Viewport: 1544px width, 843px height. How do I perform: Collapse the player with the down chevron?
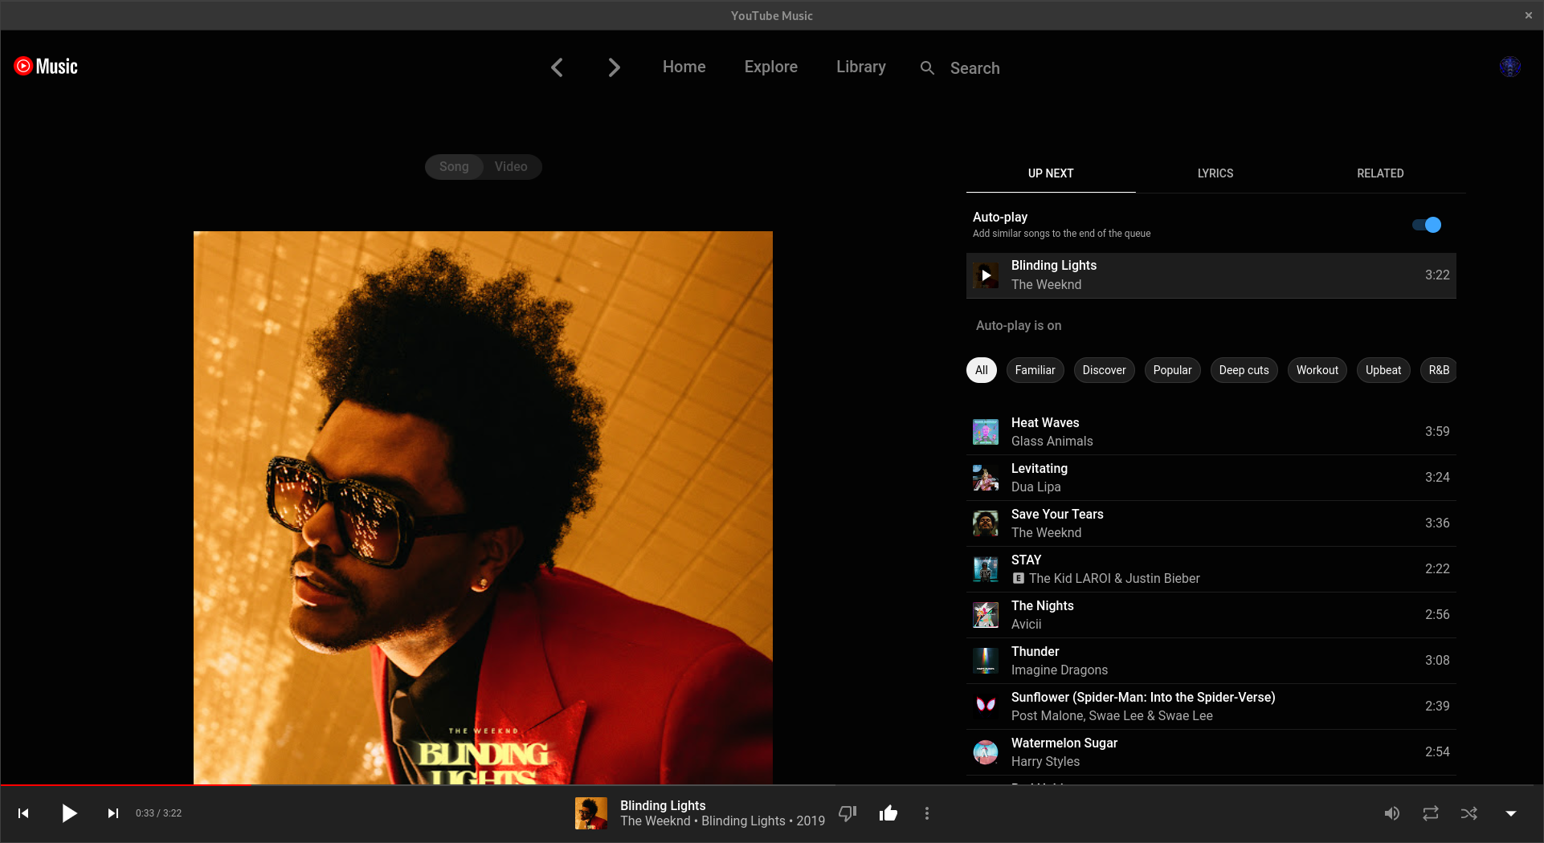(x=1509, y=812)
